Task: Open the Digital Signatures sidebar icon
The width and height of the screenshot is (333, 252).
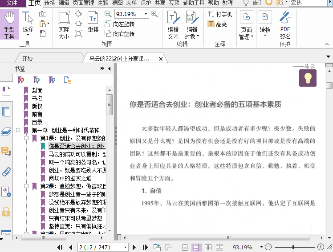Action: 6,192
